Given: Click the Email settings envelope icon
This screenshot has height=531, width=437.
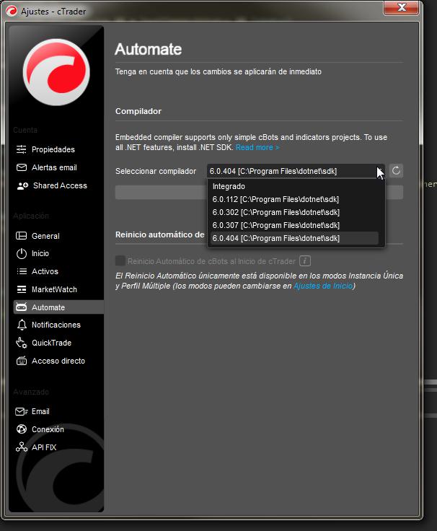Looking at the screenshot, I should coord(22,411).
